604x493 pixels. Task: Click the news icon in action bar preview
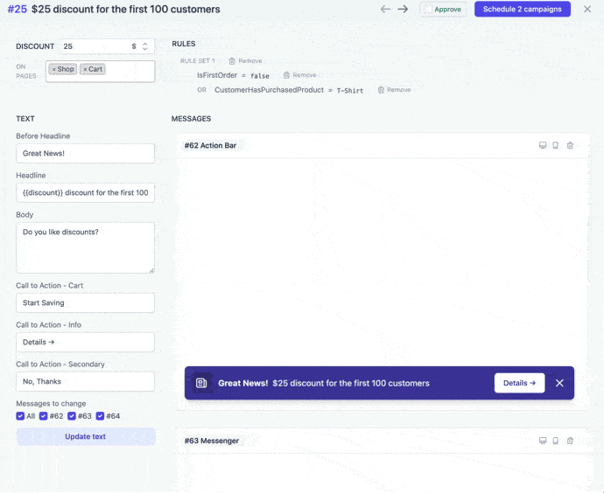[201, 383]
